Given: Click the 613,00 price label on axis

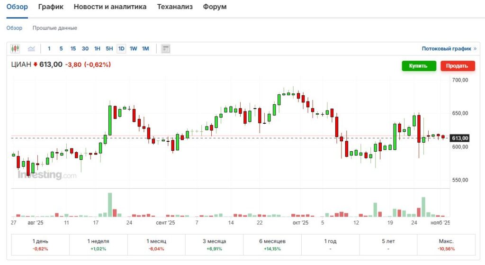Looking at the screenshot, I should 460,138.
